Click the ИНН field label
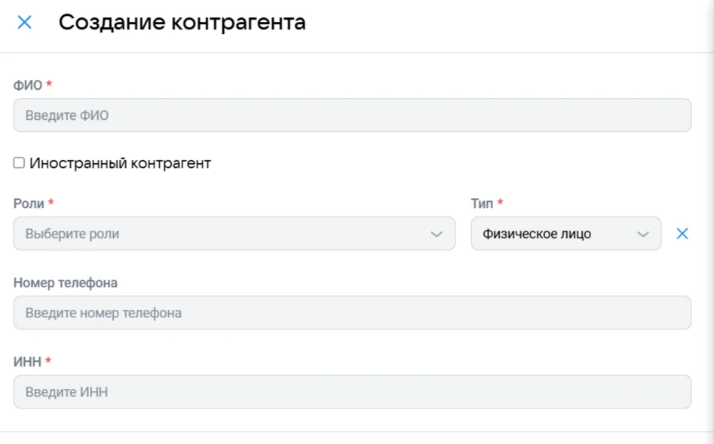Image resolution: width=714 pixels, height=444 pixels. [x=27, y=362]
